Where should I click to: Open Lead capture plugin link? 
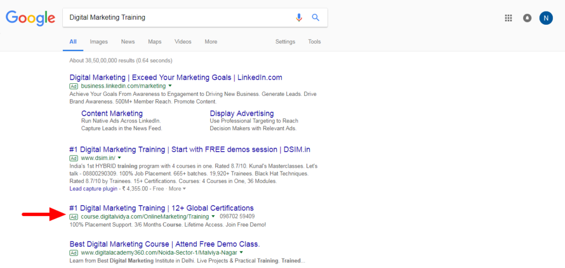point(93,189)
